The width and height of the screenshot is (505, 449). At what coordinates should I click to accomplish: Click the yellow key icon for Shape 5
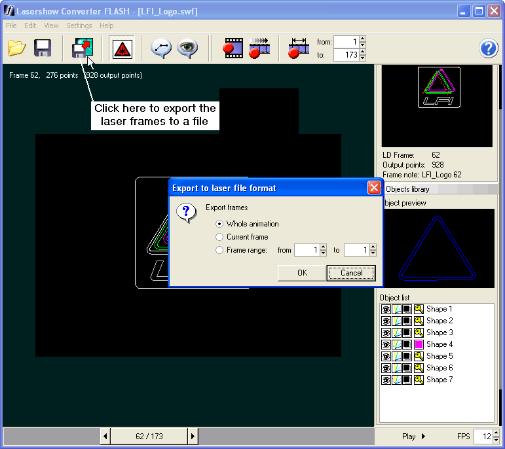click(x=419, y=356)
